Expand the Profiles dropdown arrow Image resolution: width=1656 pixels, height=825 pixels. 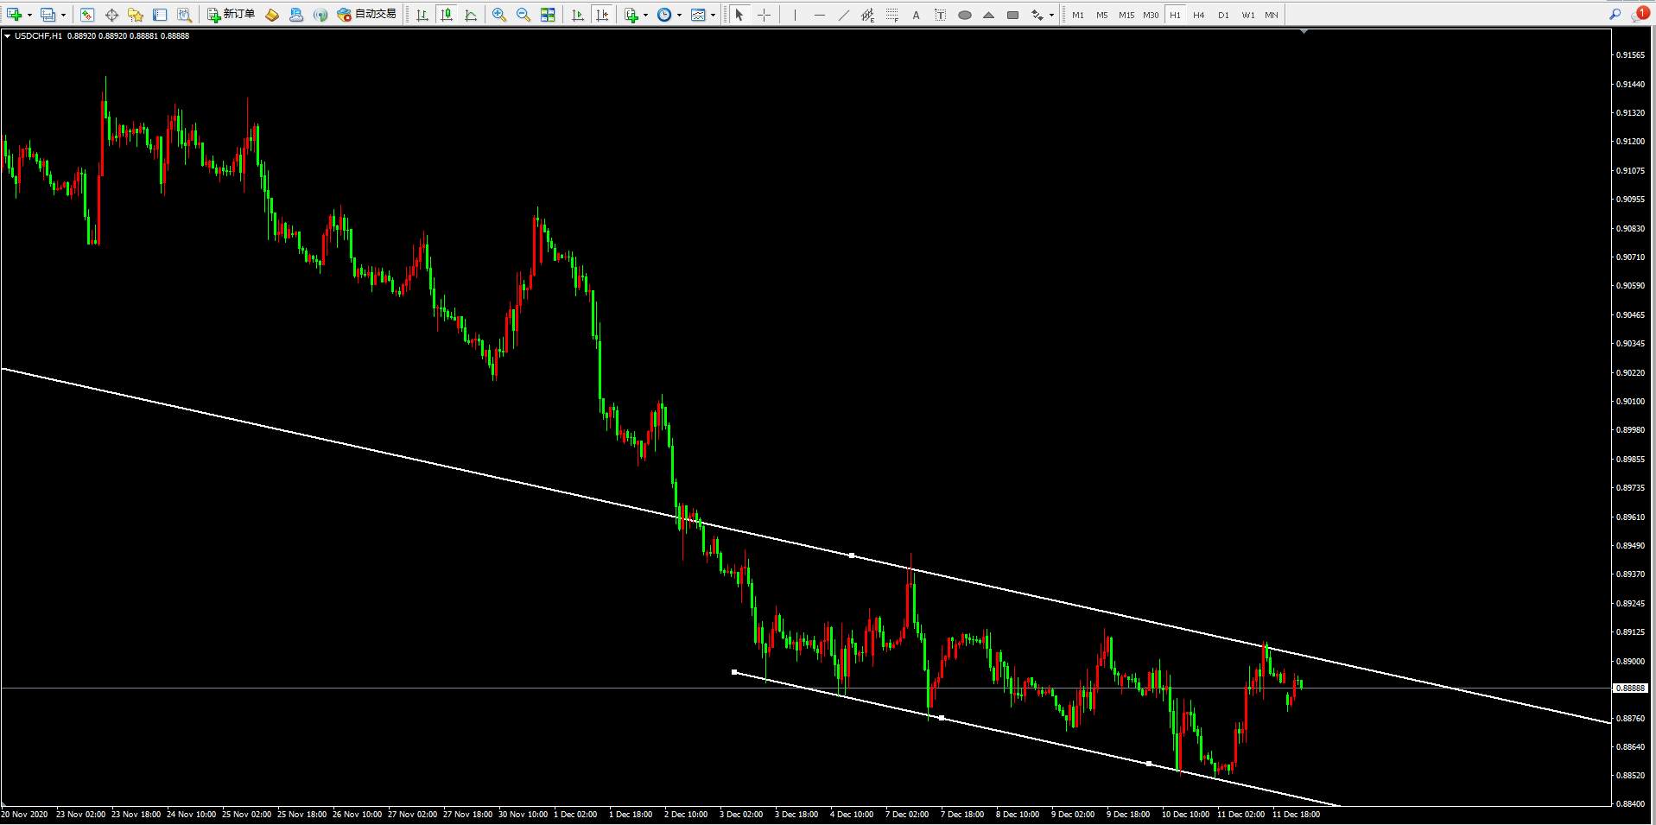(63, 15)
